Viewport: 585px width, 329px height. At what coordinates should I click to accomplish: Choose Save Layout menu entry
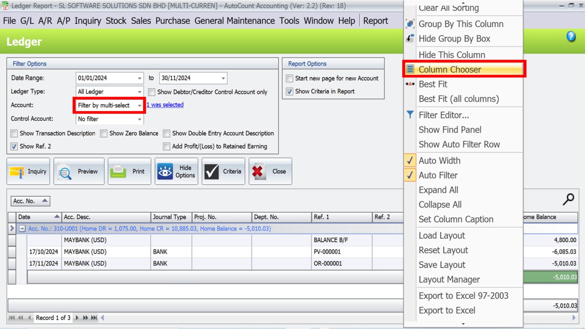tap(464, 265)
